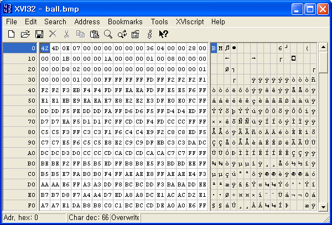The height and width of the screenshot is (225, 332).
Task: Select hex byte FE in row 60
Action: click(x=76, y=111)
